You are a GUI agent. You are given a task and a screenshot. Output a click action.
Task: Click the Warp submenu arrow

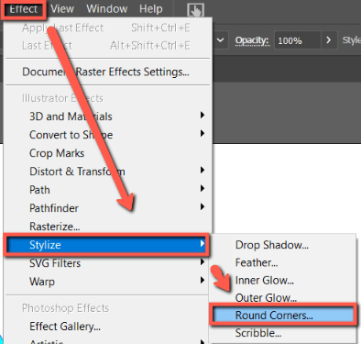(202, 281)
